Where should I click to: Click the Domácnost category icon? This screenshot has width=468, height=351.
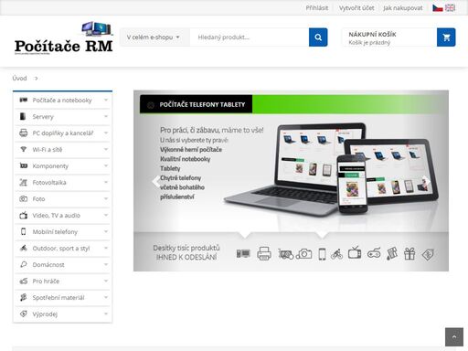23,264
